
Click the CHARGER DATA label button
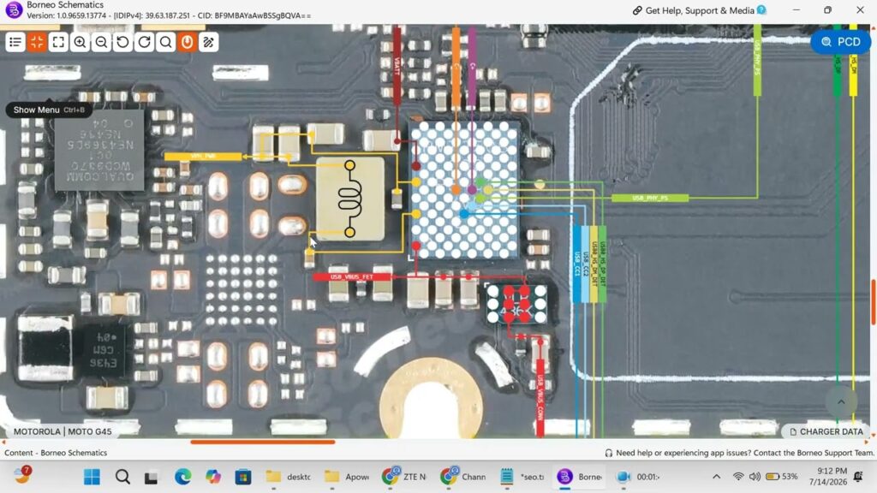point(826,431)
